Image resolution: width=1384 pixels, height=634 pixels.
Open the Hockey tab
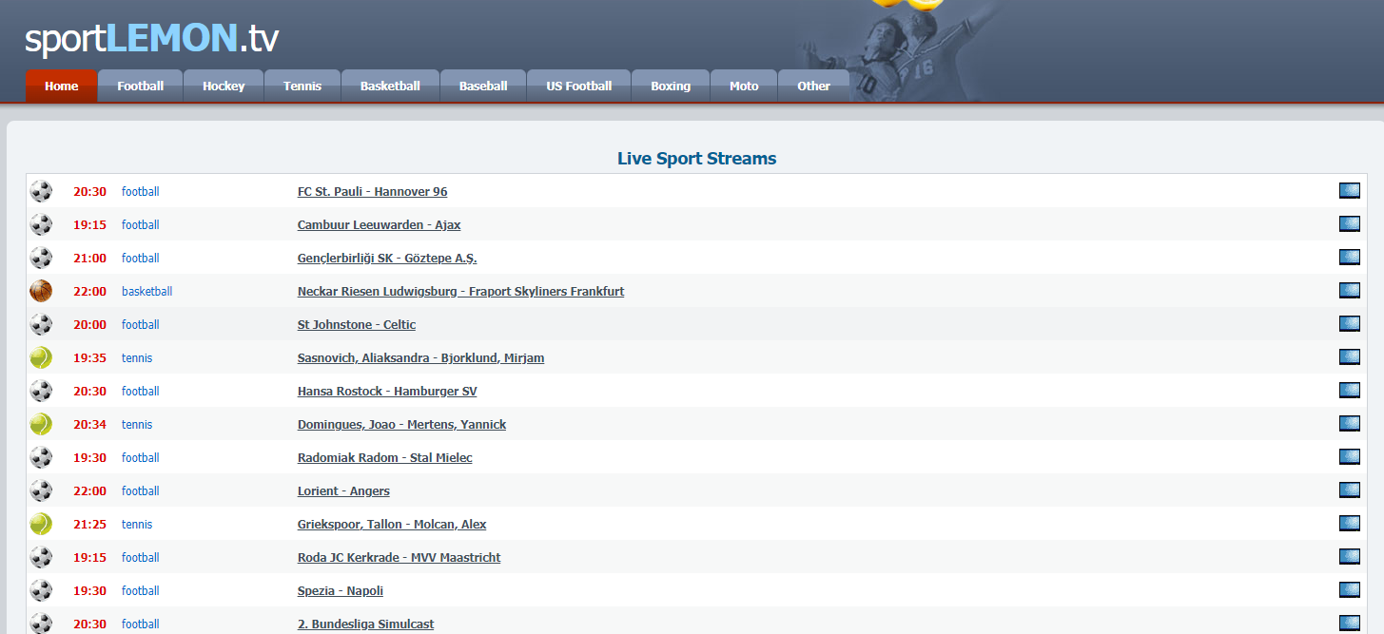pos(224,86)
